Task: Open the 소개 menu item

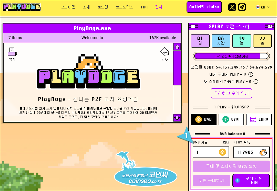Action: tap(86, 7)
